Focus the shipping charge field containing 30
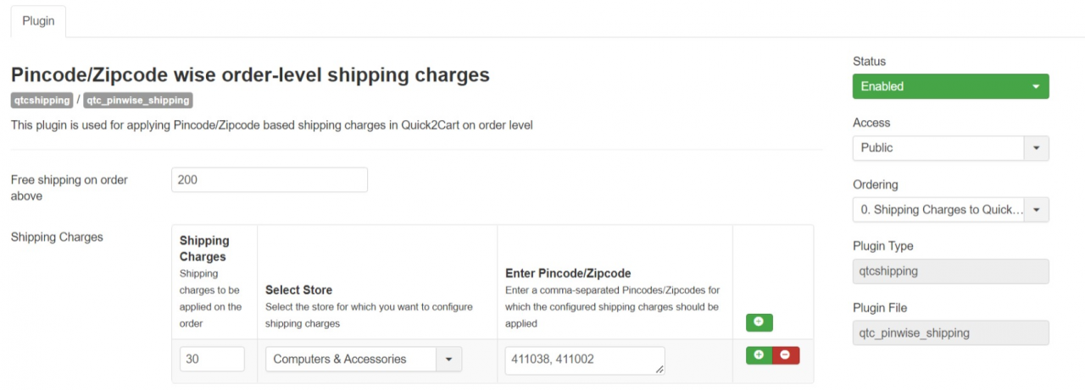Viewport: 1085px width, 390px height. click(212, 359)
